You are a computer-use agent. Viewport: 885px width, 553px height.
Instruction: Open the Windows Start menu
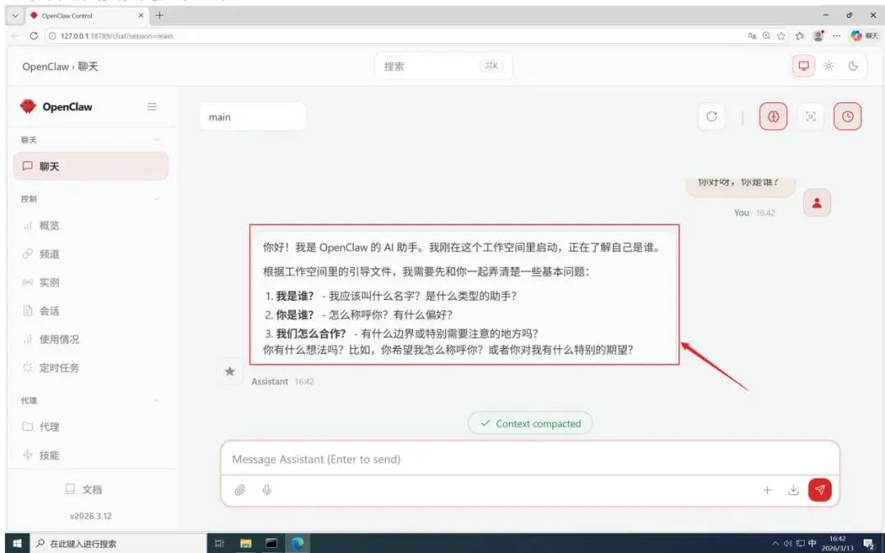coord(17,543)
